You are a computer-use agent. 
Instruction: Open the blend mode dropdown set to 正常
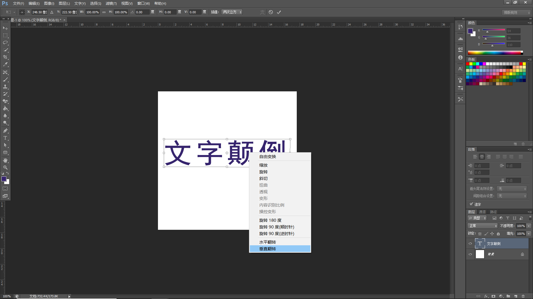click(x=482, y=226)
